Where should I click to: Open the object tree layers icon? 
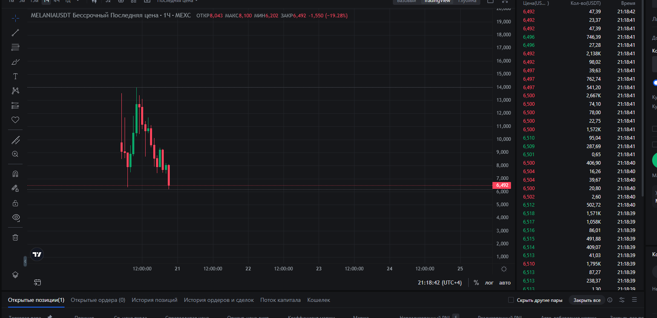click(x=15, y=275)
